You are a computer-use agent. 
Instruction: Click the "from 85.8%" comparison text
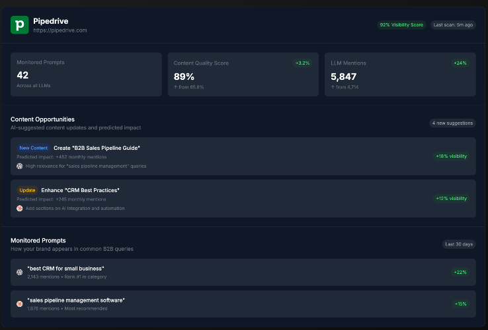tap(189, 87)
